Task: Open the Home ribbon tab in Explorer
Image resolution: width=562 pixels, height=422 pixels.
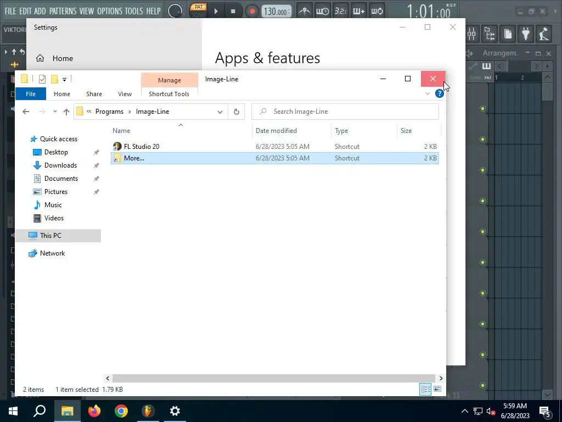Action: (x=61, y=93)
